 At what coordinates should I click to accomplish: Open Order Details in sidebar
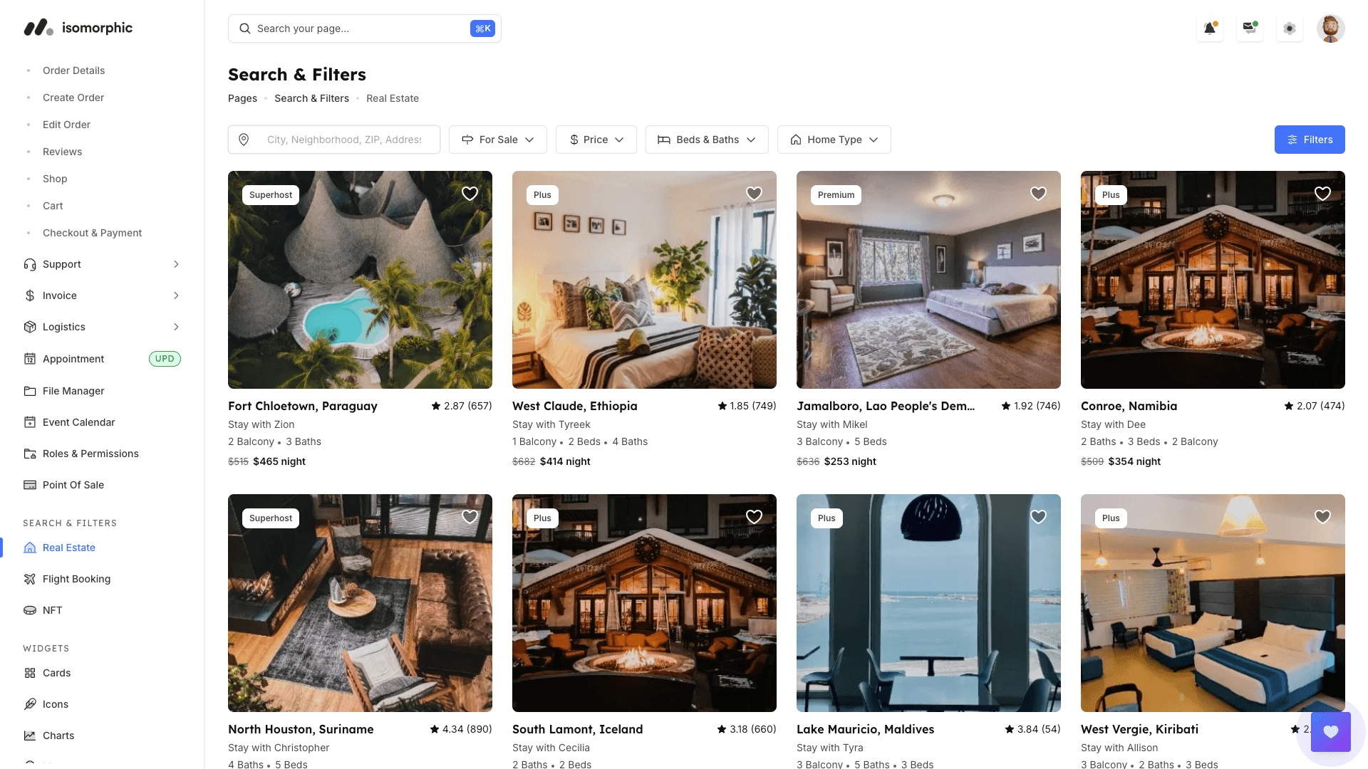coord(73,70)
